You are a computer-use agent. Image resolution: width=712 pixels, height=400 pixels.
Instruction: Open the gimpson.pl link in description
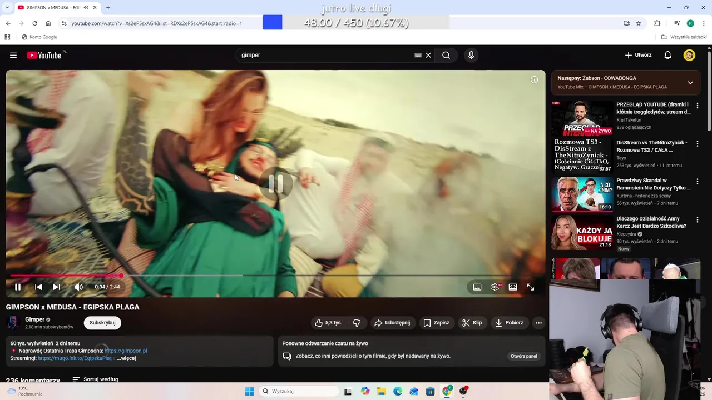pyautogui.click(x=126, y=351)
